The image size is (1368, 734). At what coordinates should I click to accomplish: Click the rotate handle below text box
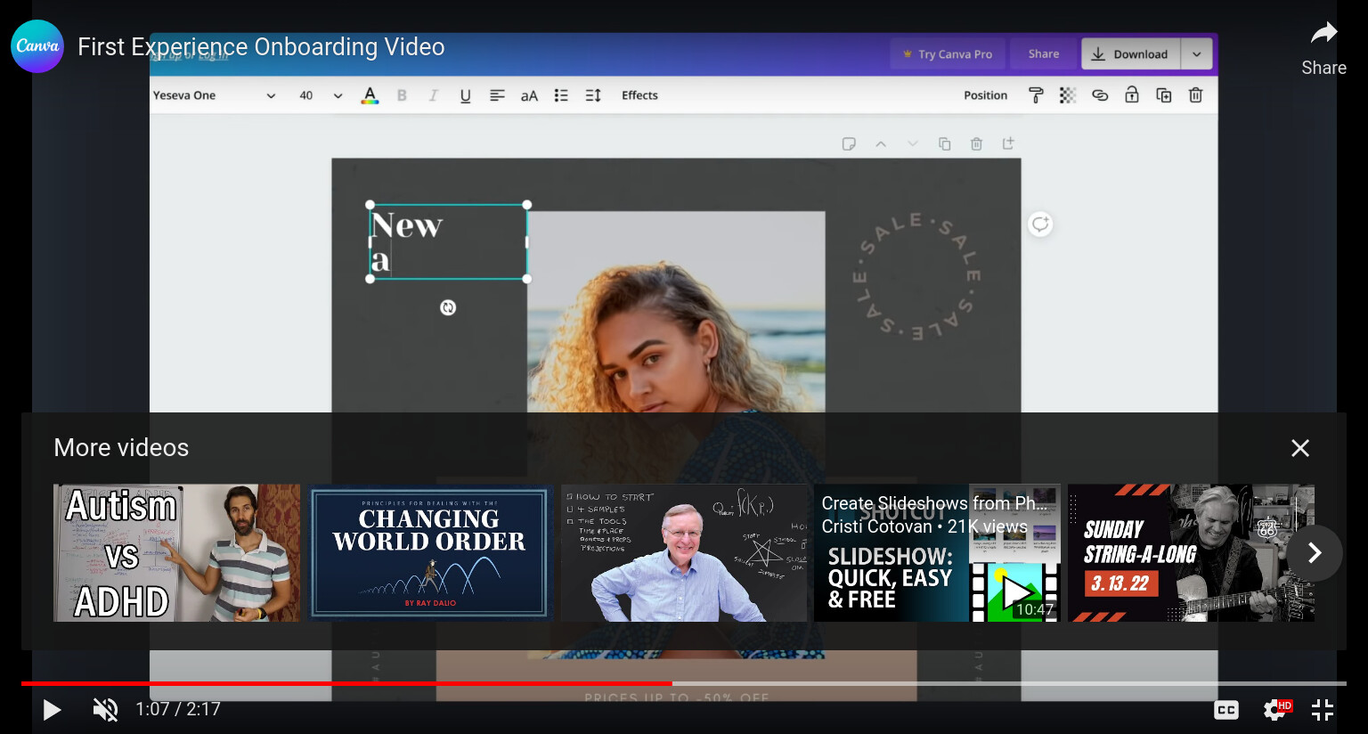(x=448, y=307)
